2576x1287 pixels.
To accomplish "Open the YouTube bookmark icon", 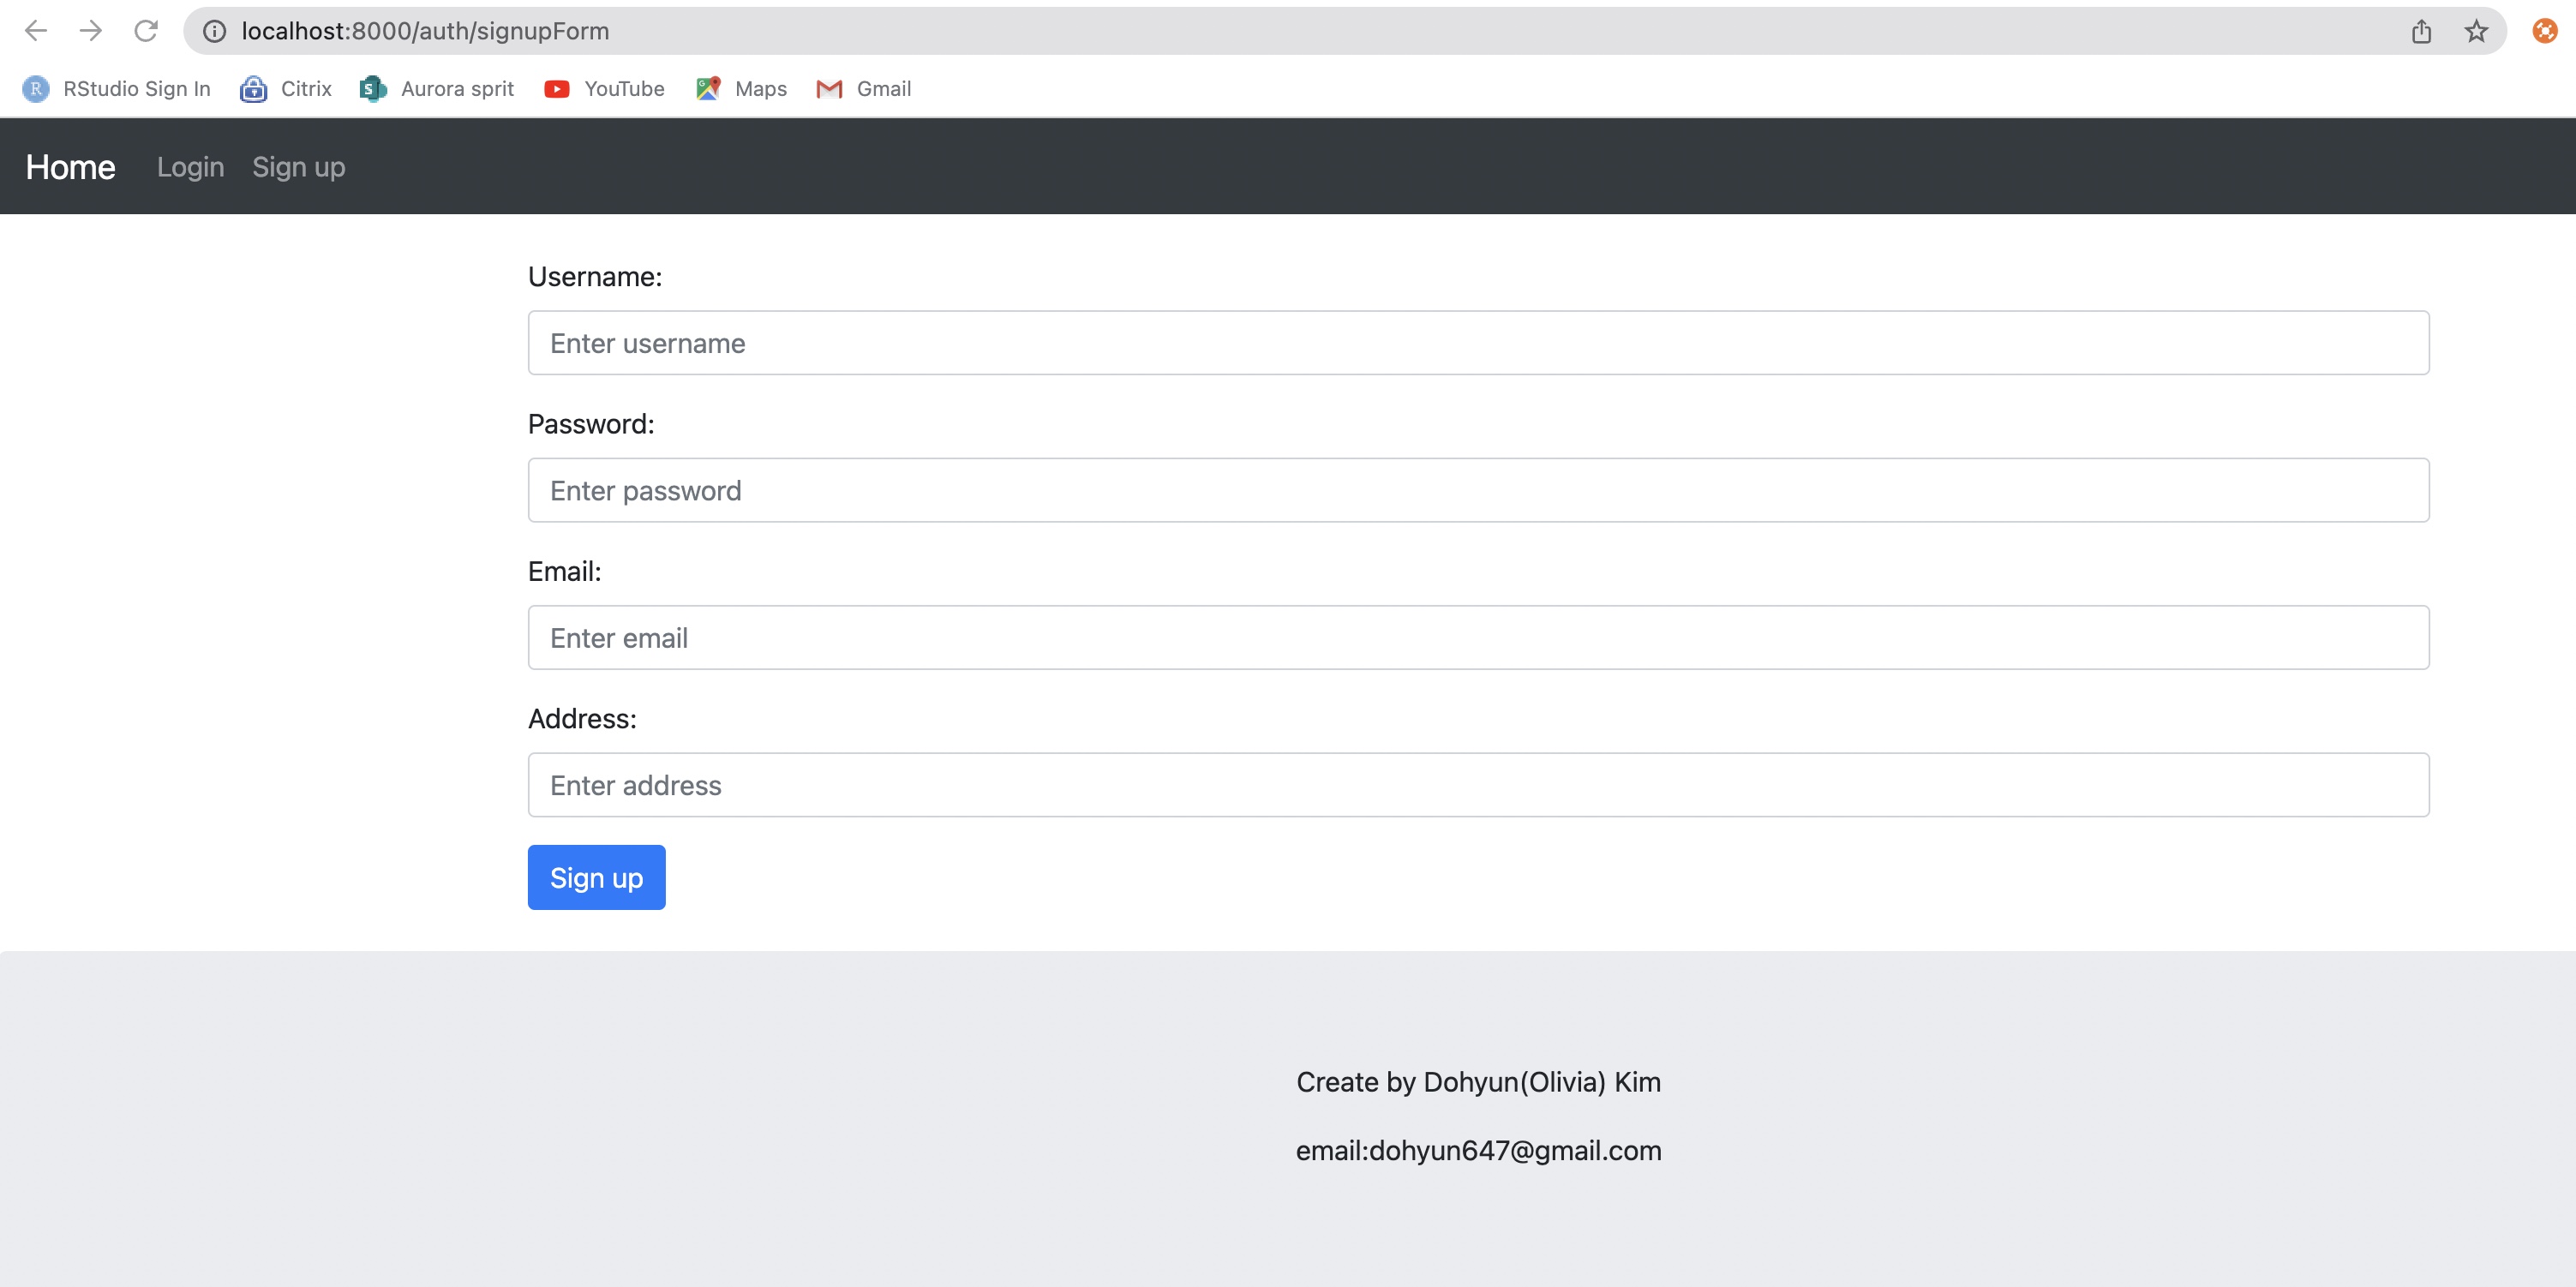I will pyautogui.click(x=557, y=89).
